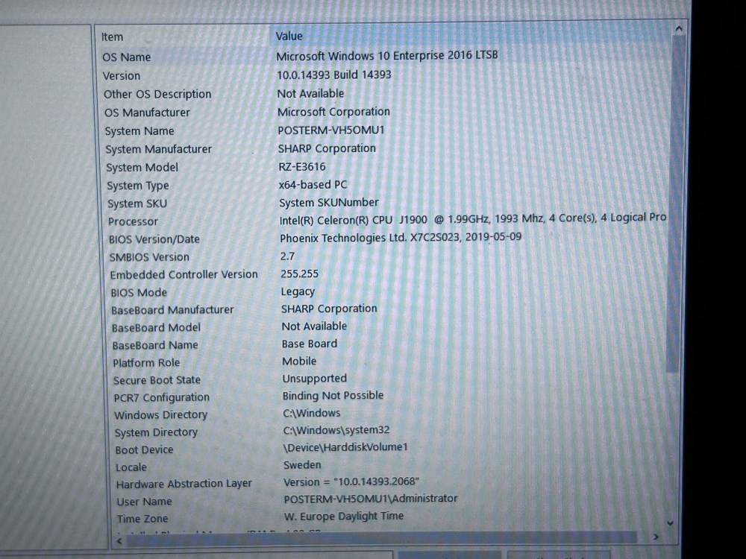Select 'W. Europe Daylight Time' value

click(x=344, y=517)
